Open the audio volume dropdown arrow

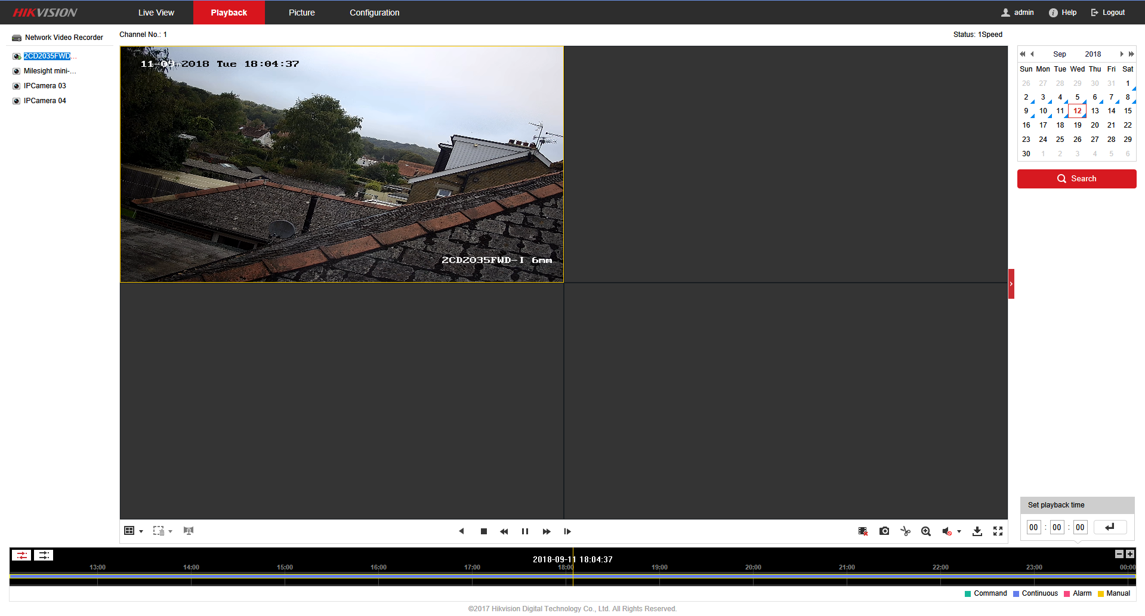[959, 531]
